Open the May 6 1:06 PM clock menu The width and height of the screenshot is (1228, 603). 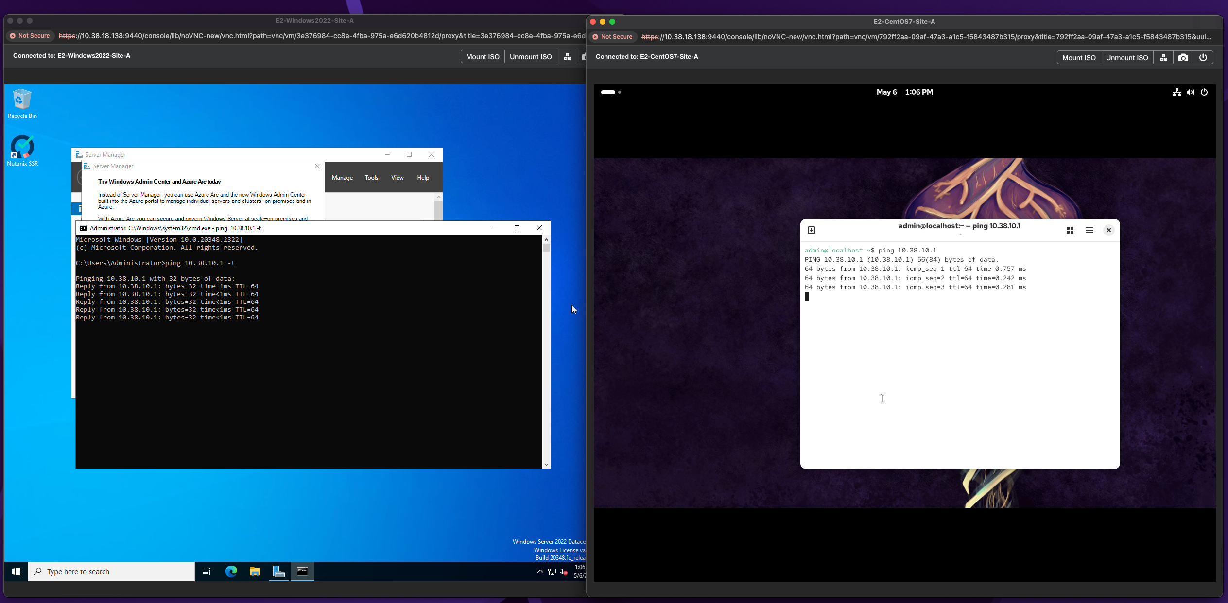pos(904,92)
